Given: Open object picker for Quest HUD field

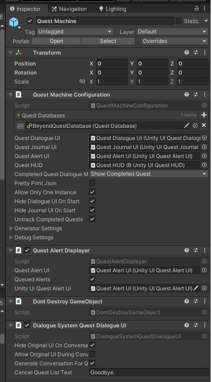Looking at the screenshot, I should [x=204, y=165].
